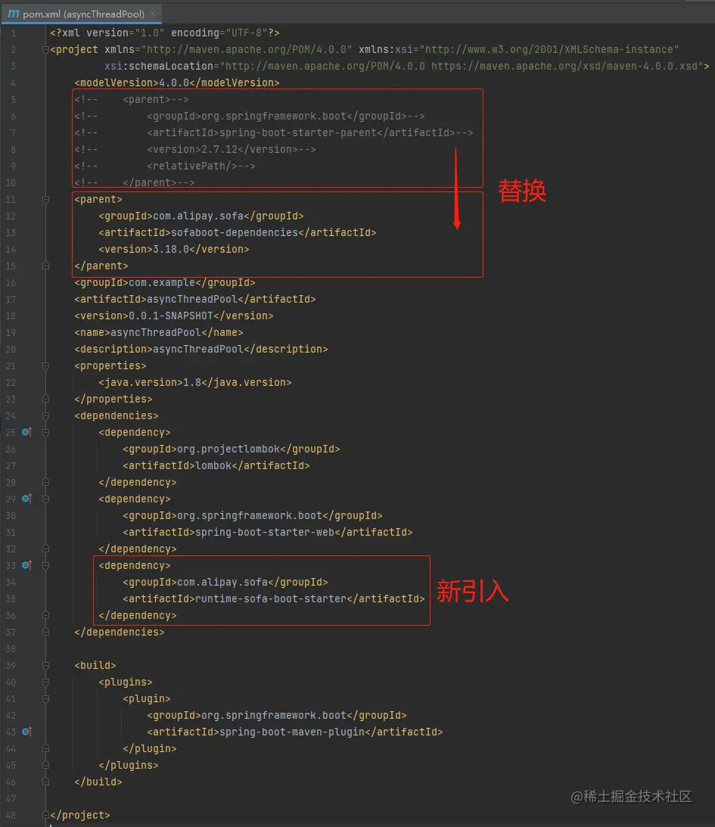Collapse the lombok dependency fold on line 25

point(46,433)
